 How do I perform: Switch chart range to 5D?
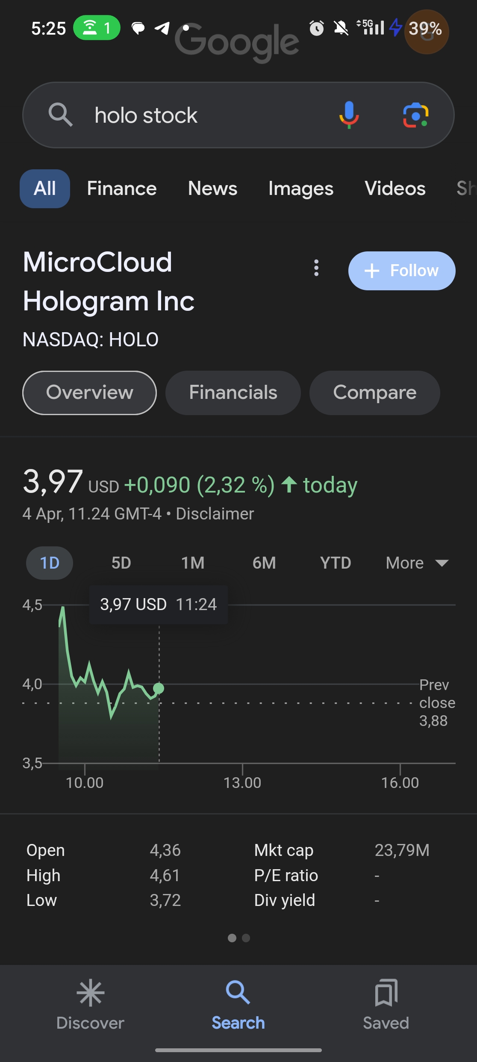[x=121, y=563]
